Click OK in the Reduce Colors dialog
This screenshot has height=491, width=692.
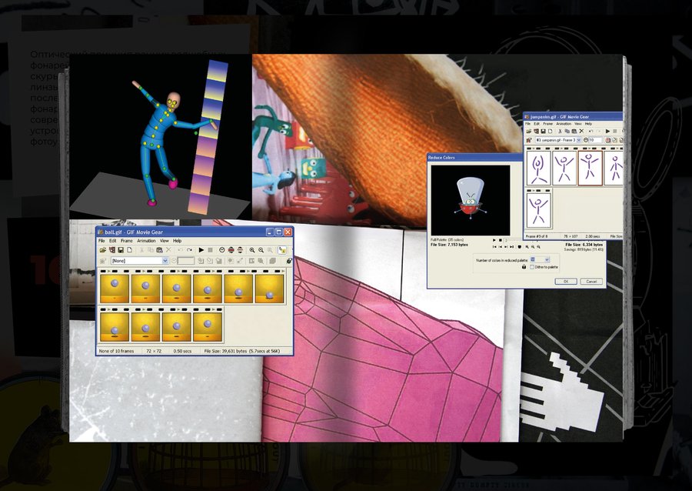click(565, 282)
